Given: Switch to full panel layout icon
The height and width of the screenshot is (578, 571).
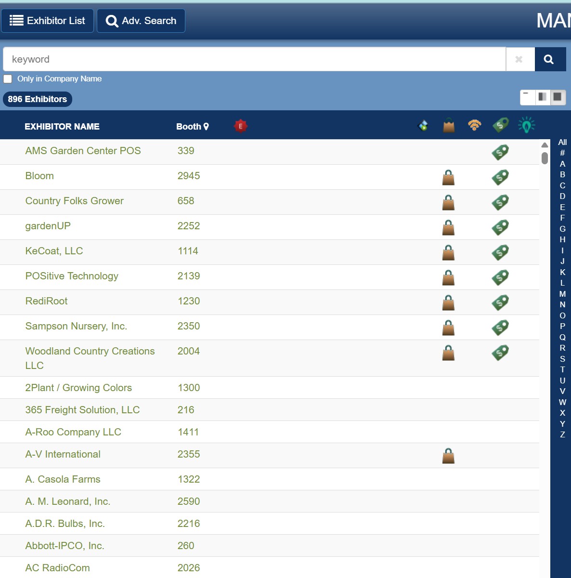Looking at the screenshot, I should (558, 97).
